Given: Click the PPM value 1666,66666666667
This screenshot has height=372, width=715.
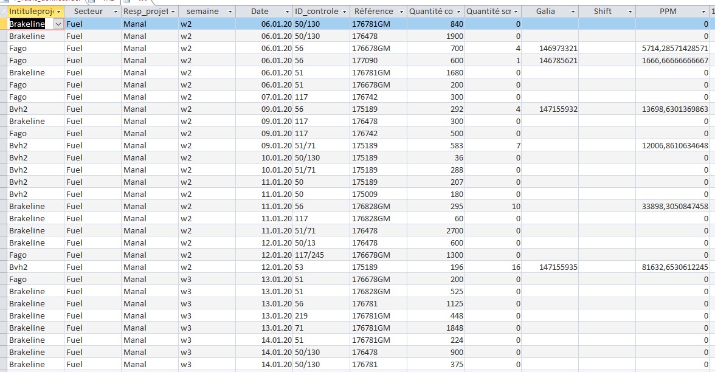Looking at the screenshot, I should click(x=675, y=61).
